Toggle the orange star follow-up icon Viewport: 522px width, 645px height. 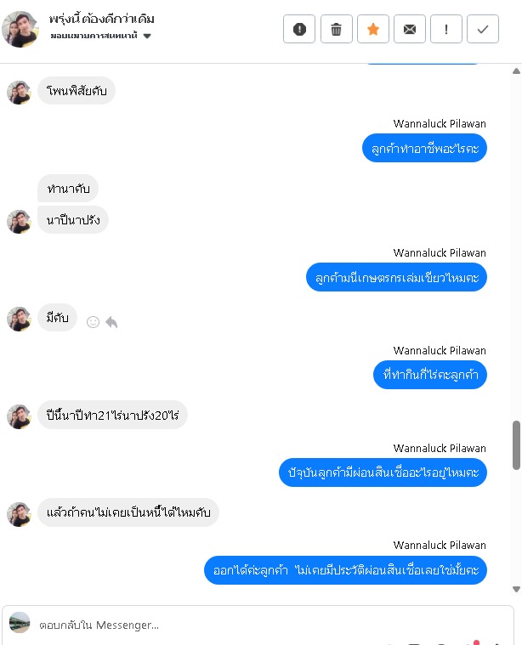tap(373, 29)
